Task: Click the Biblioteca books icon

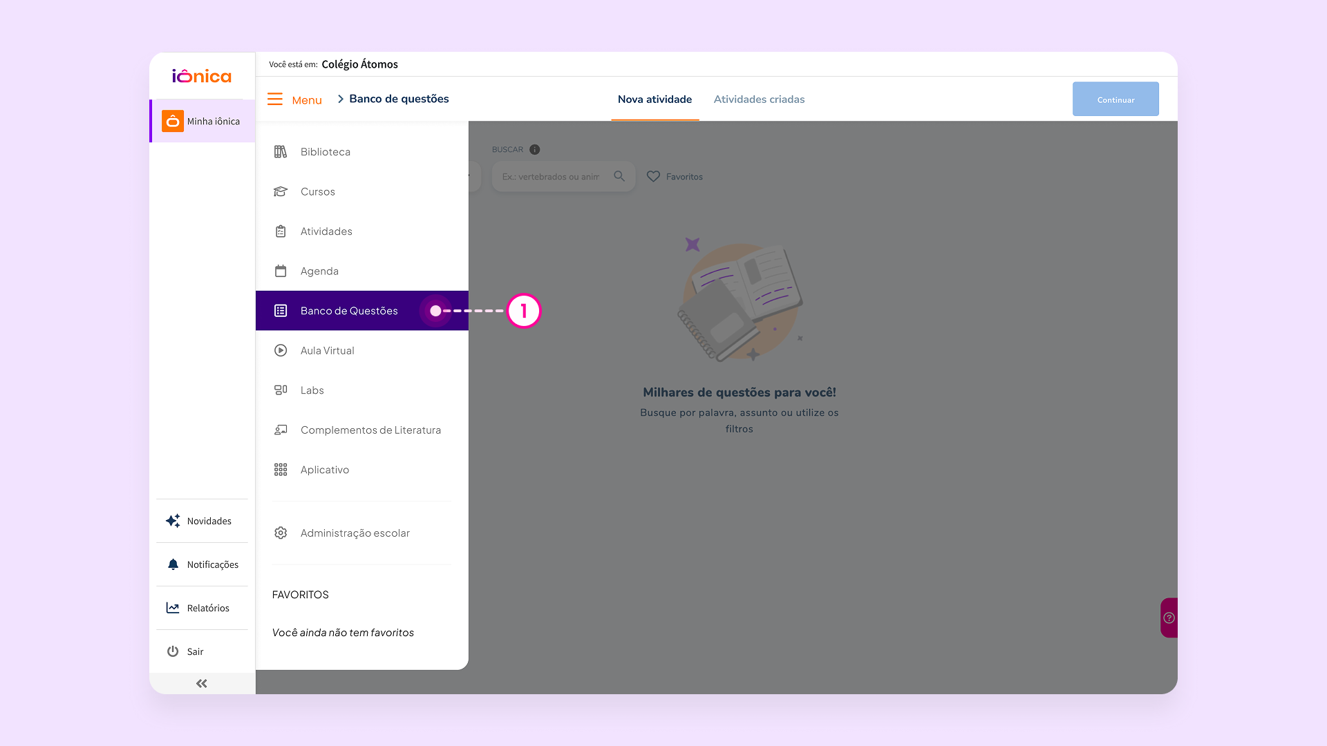Action: pos(281,152)
